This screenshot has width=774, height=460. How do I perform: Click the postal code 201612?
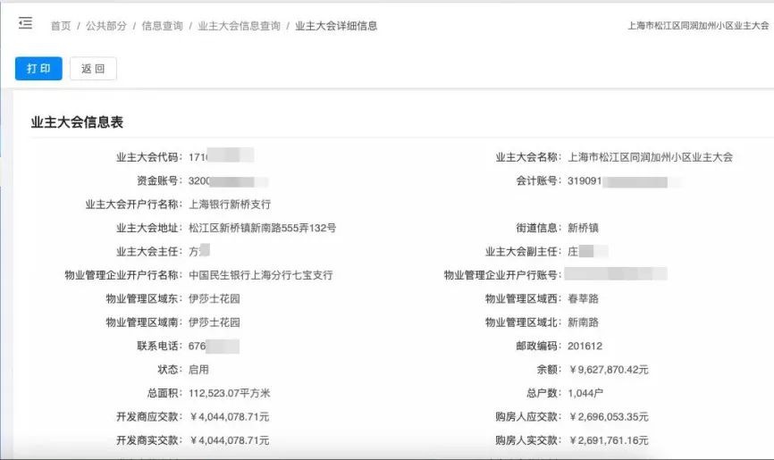[585, 346]
